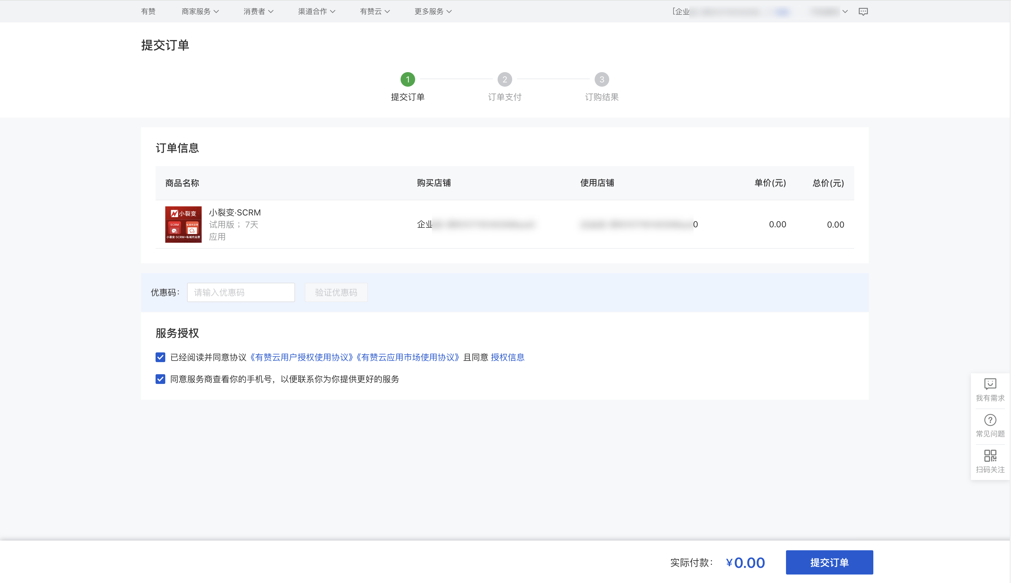Expand the account dropdown arrow in top bar
Screen dimensions: 1011x583
coord(845,12)
